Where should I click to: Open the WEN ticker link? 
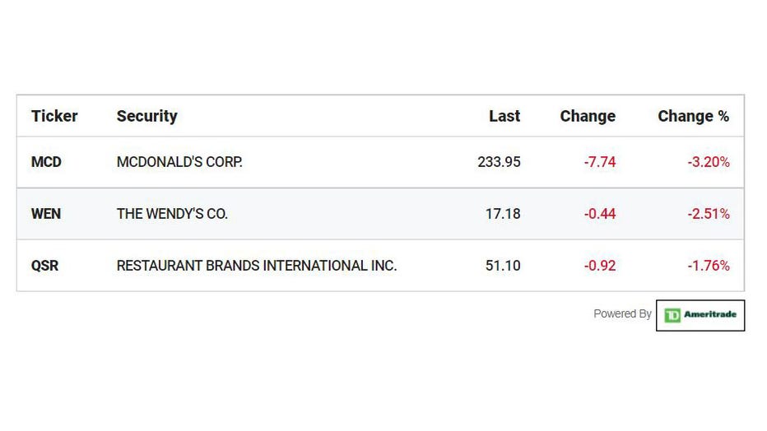click(46, 214)
